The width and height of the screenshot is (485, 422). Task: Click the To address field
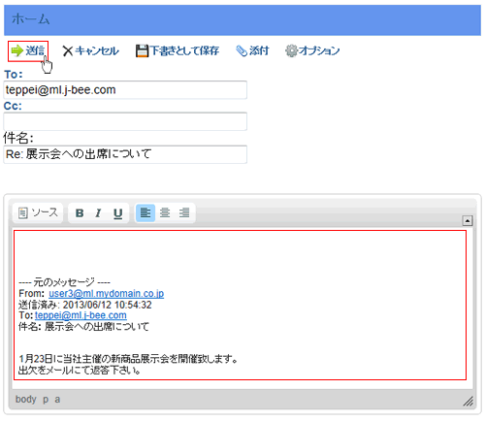(125, 90)
